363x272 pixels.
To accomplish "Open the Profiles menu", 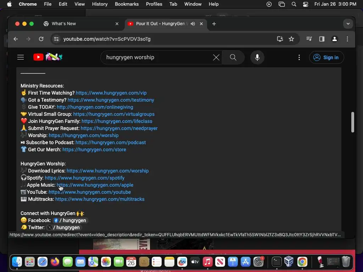I will point(154,4).
